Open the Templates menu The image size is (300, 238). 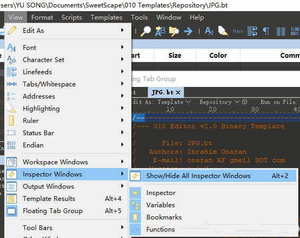point(107,17)
